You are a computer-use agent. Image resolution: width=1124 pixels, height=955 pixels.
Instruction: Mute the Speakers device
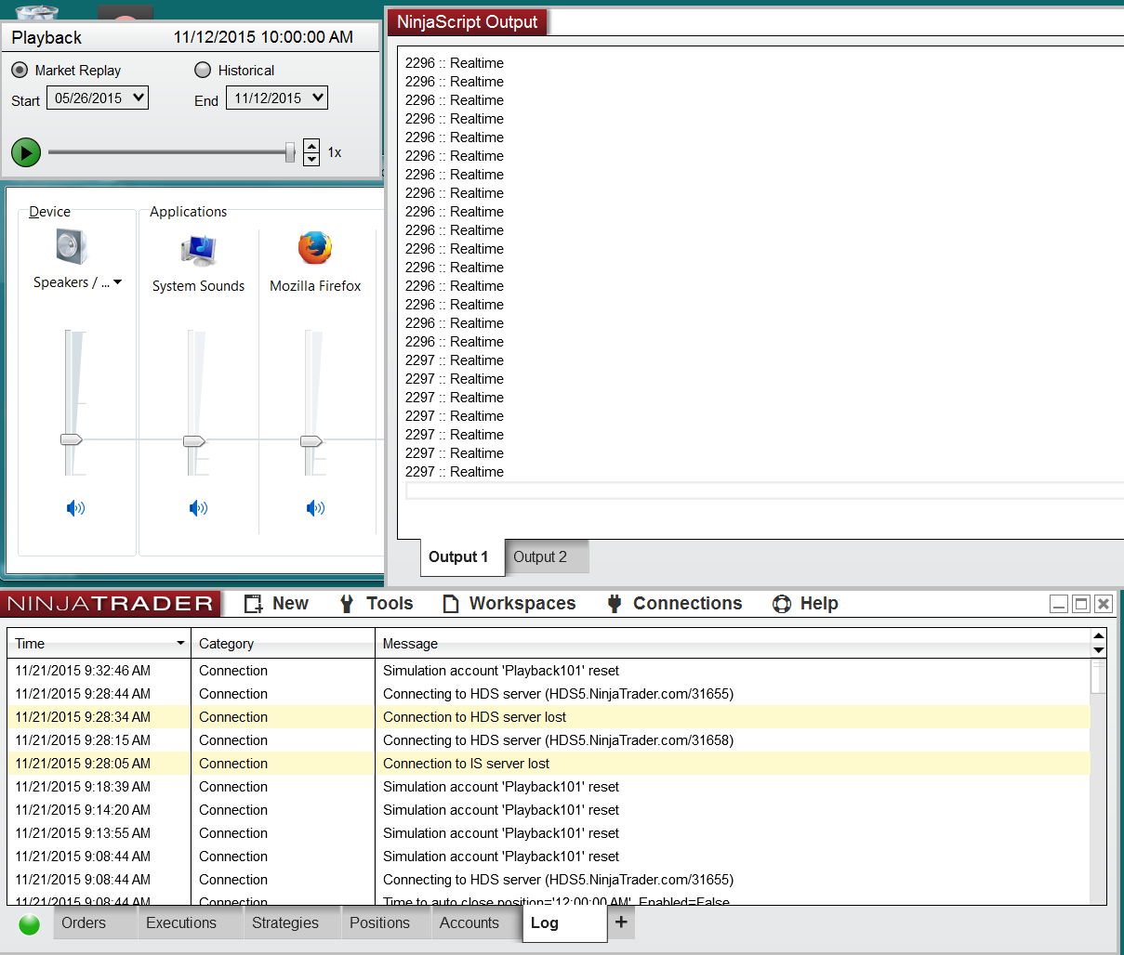click(75, 507)
